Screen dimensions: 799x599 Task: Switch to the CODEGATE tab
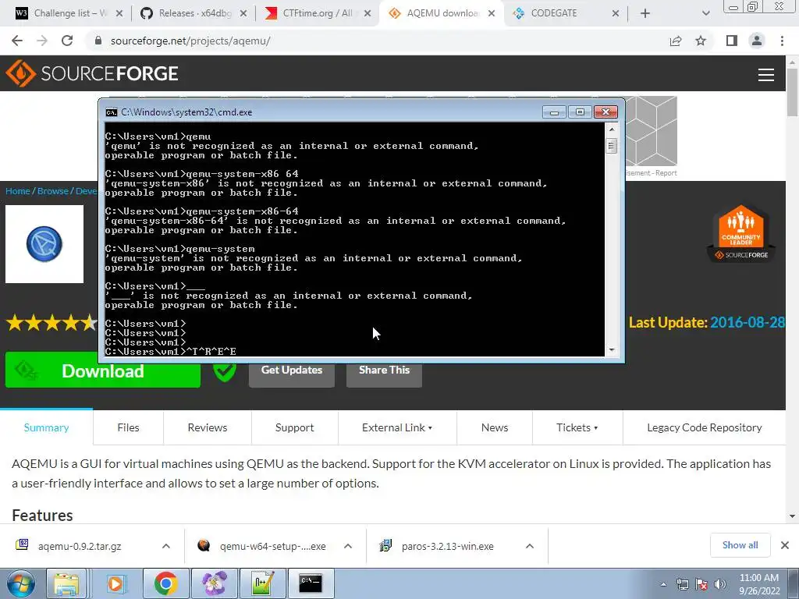[x=566, y=13]
